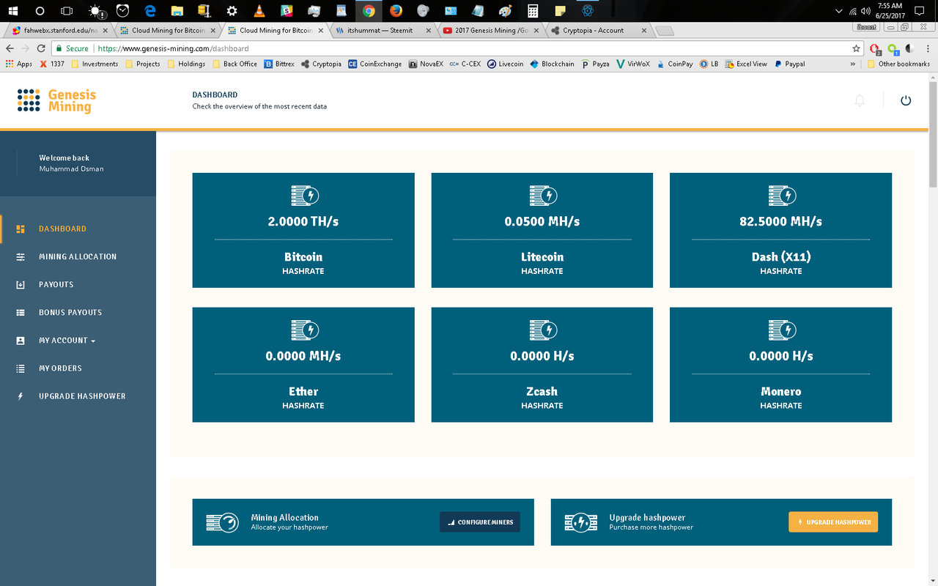Expand hidden bookmarks with the chevron
This screenshot has width=938, height=586.
852,64
